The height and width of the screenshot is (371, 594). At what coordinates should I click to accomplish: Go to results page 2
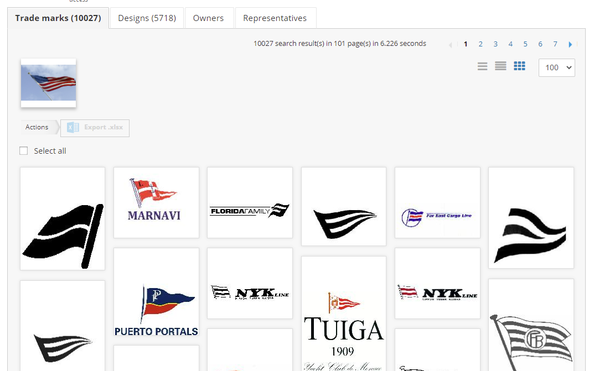point(481,44)
